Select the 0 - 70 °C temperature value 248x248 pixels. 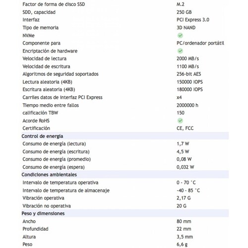186,183
